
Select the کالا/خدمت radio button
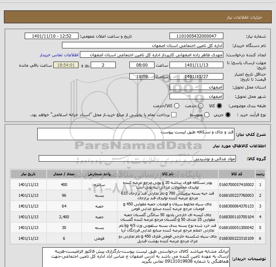(177, 106)
